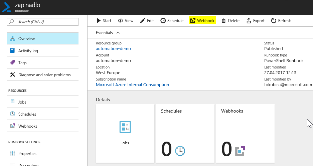Refresh the runbook overview

pos(281,21)
